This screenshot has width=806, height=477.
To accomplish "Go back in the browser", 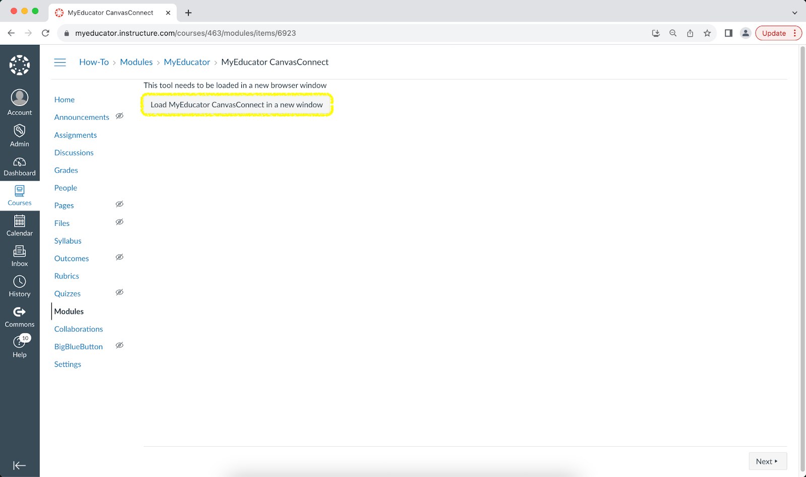I will pos(11,33).
